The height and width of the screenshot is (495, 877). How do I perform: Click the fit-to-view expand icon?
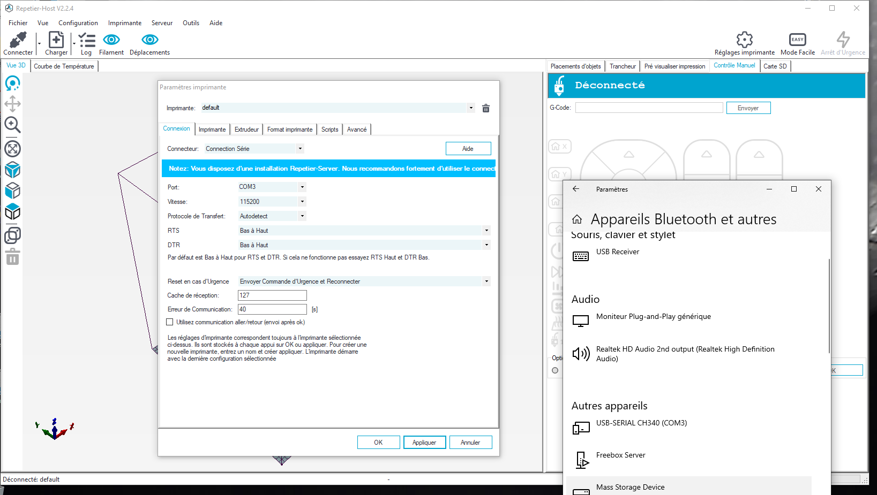[x=12, y=149]
